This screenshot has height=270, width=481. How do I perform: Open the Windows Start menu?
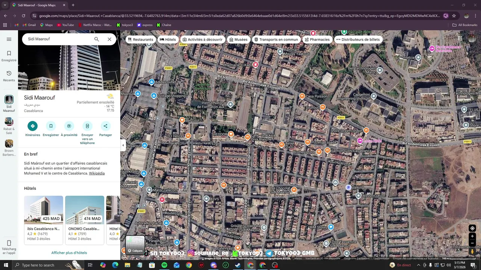6,265
